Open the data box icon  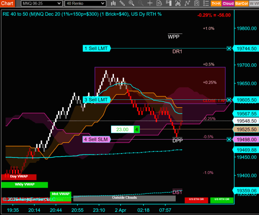(x=159, y=3)
